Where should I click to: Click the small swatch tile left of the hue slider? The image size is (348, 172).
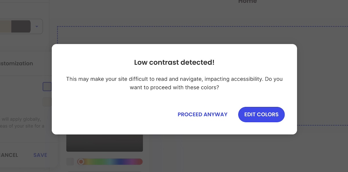(70, 162)
